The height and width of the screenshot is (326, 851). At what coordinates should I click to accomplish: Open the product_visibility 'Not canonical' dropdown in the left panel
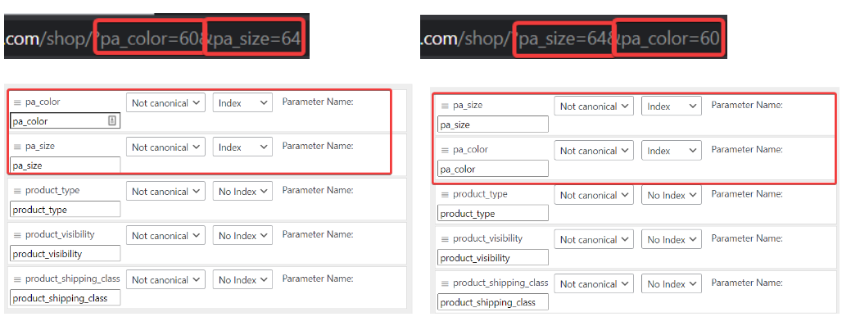pyautogui.click(x=165, y=235)
